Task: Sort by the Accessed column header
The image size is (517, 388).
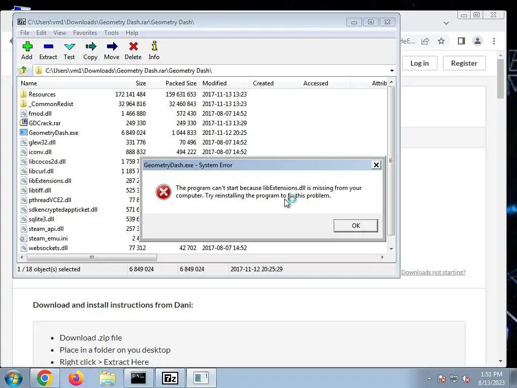Action: coord(325,83)
